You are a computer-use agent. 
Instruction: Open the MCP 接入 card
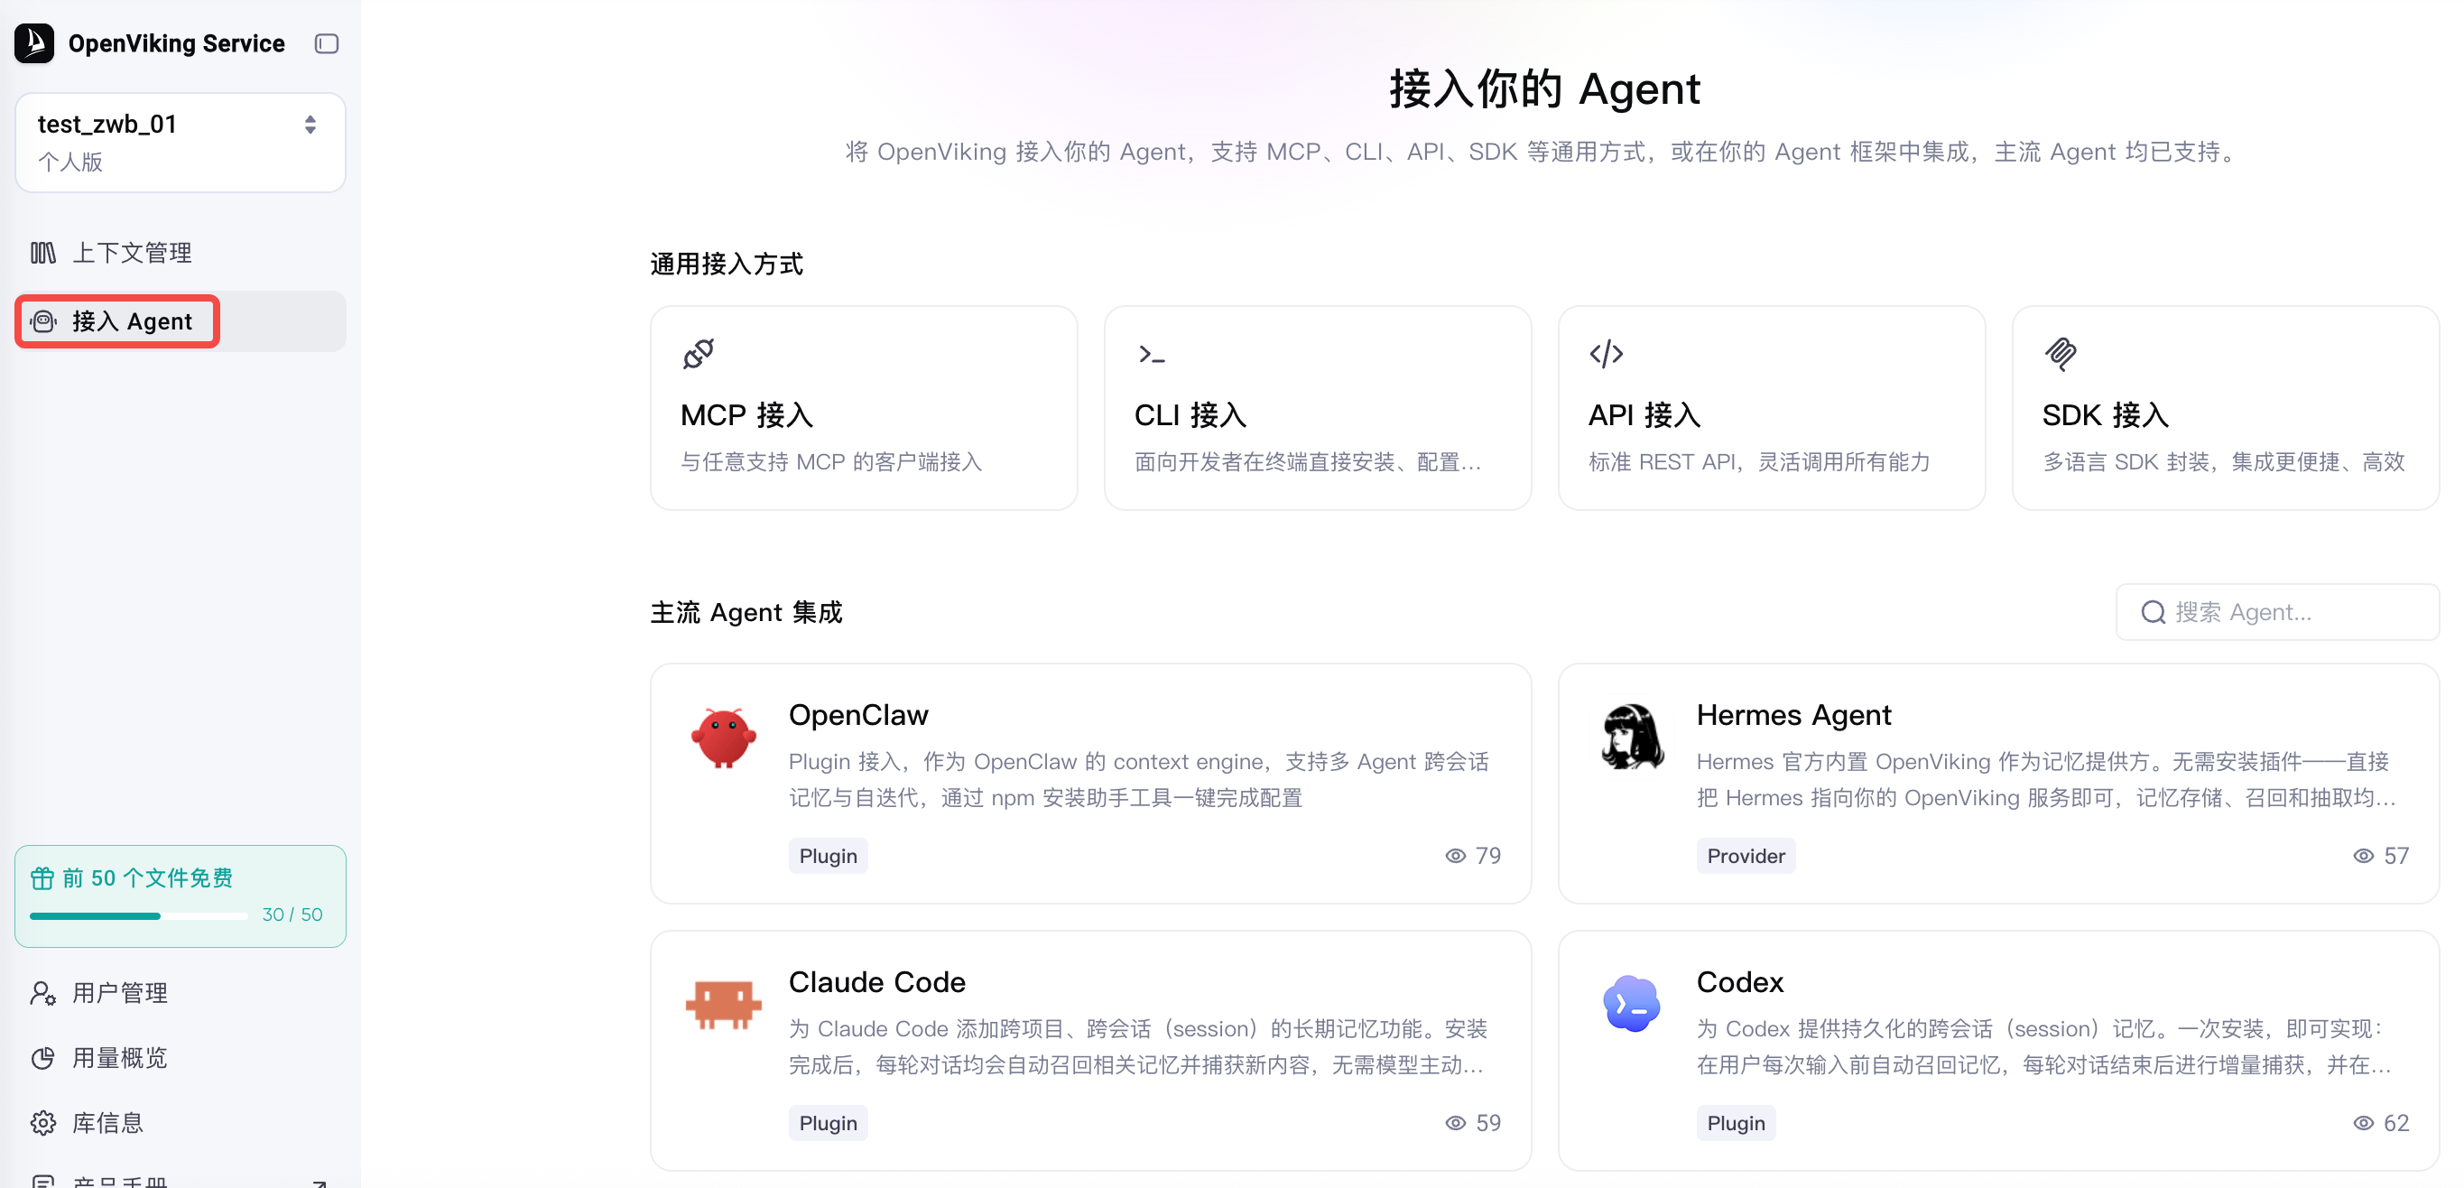[864, 408]
